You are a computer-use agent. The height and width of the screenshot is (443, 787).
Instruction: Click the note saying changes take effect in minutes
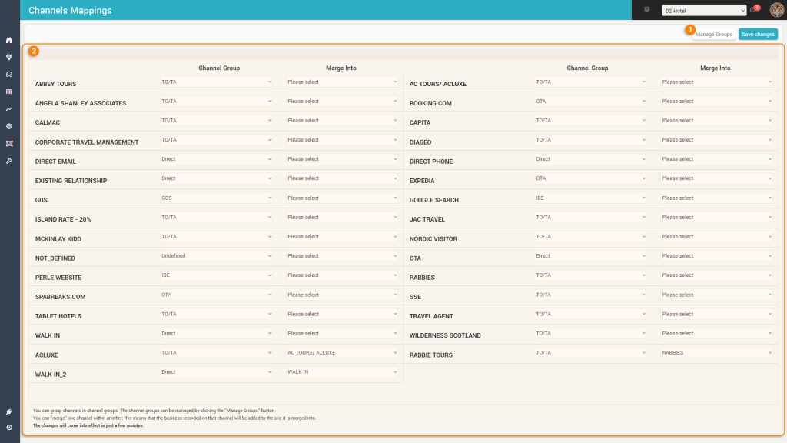[88, 425]
